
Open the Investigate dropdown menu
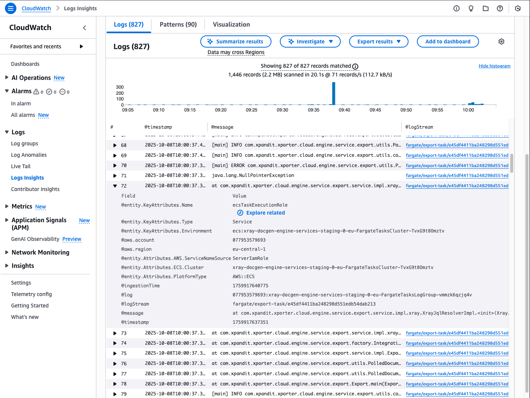[x=310, y=41]
